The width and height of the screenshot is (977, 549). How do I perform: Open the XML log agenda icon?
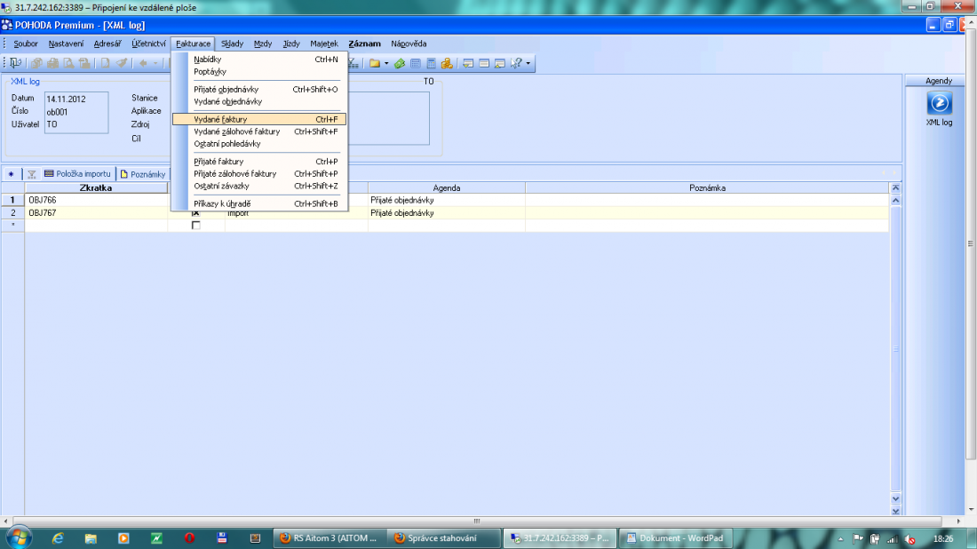939,103
